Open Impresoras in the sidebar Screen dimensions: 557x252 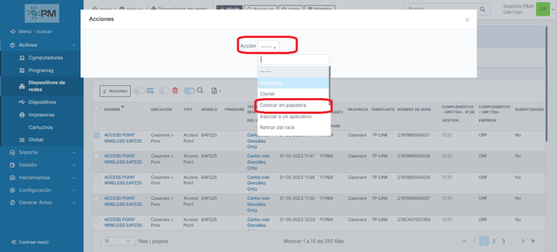click(x=41, y=115)
